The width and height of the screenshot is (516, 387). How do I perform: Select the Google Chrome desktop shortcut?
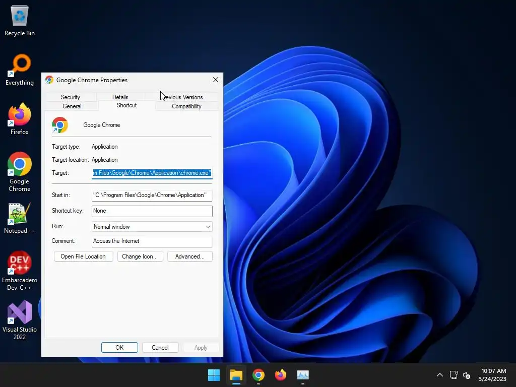[20, 172]
